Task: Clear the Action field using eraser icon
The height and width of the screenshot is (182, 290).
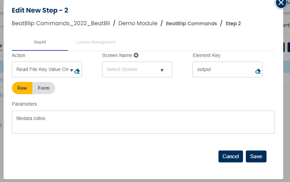Action: click(77, 71)
